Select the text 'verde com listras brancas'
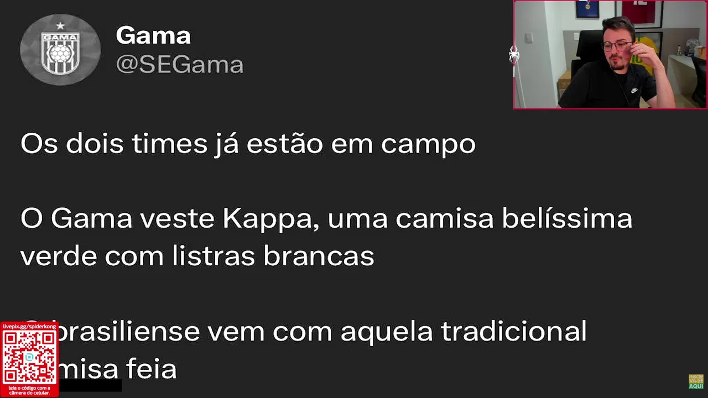 (197, 256)
